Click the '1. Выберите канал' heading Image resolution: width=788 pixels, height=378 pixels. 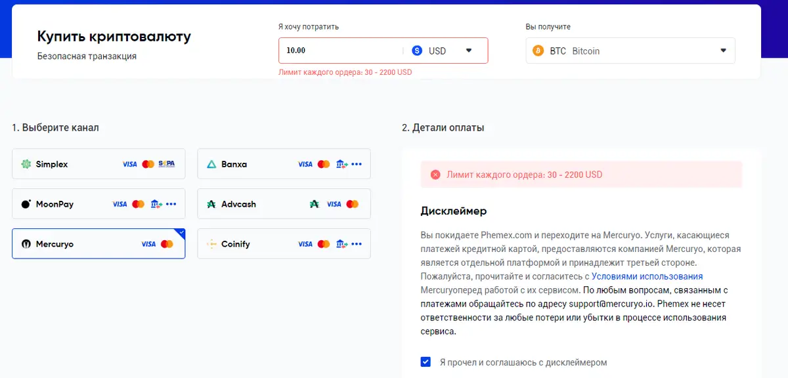[x=55, y=127]
